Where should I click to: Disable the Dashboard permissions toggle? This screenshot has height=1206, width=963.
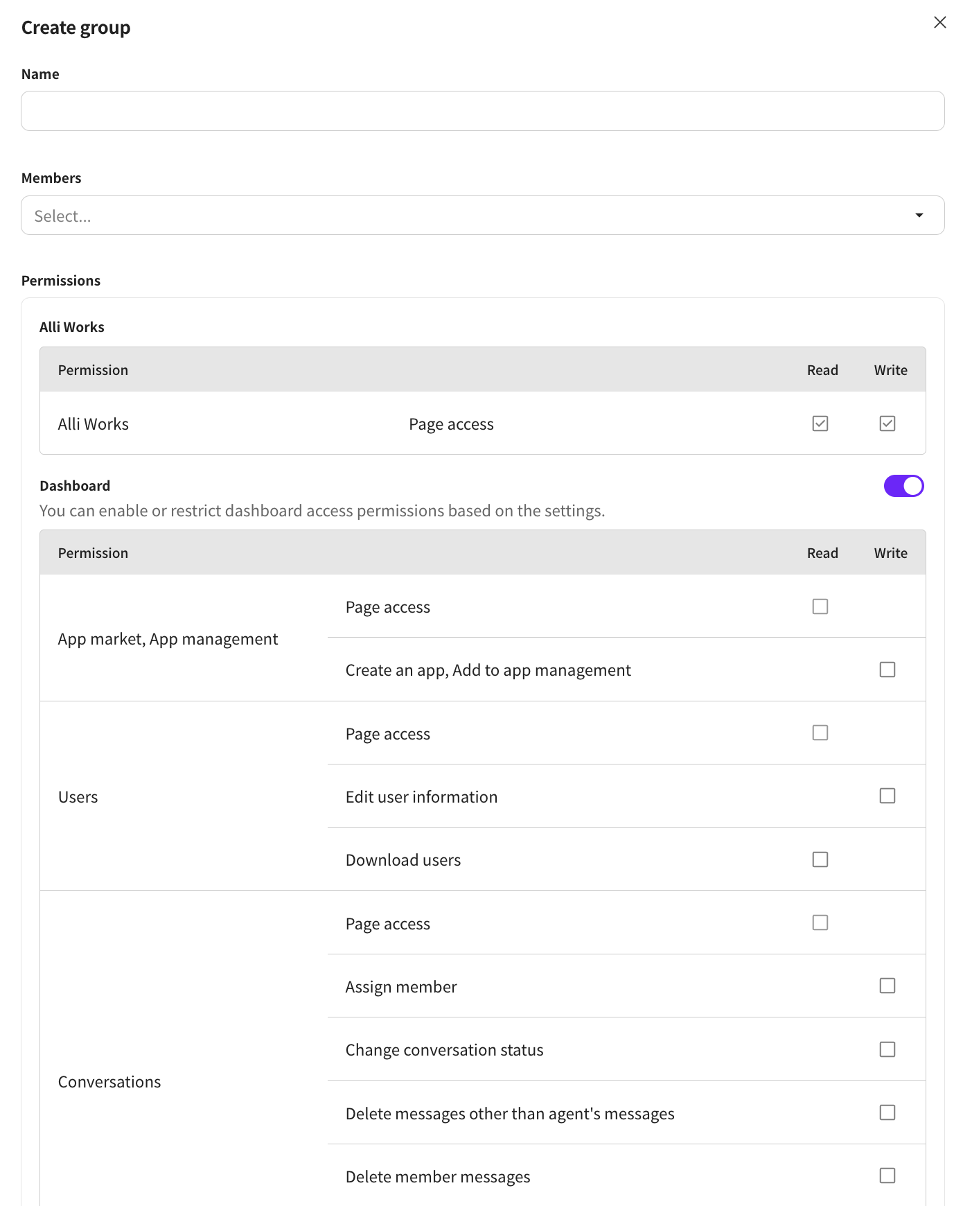coord(903,486)
